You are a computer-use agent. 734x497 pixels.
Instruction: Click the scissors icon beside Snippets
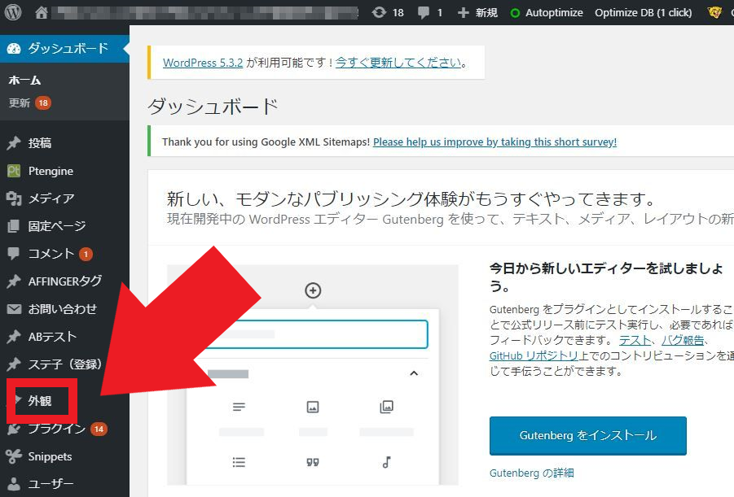(x=14, y=456)
